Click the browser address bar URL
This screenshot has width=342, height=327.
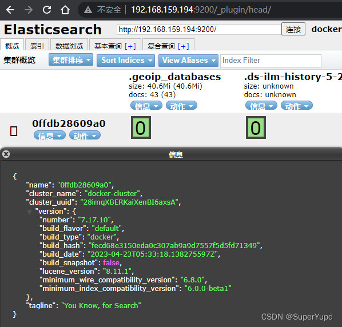click(201, 10)
